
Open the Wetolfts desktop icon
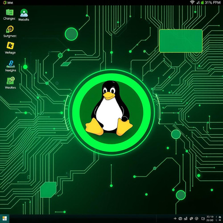point(24,15)
